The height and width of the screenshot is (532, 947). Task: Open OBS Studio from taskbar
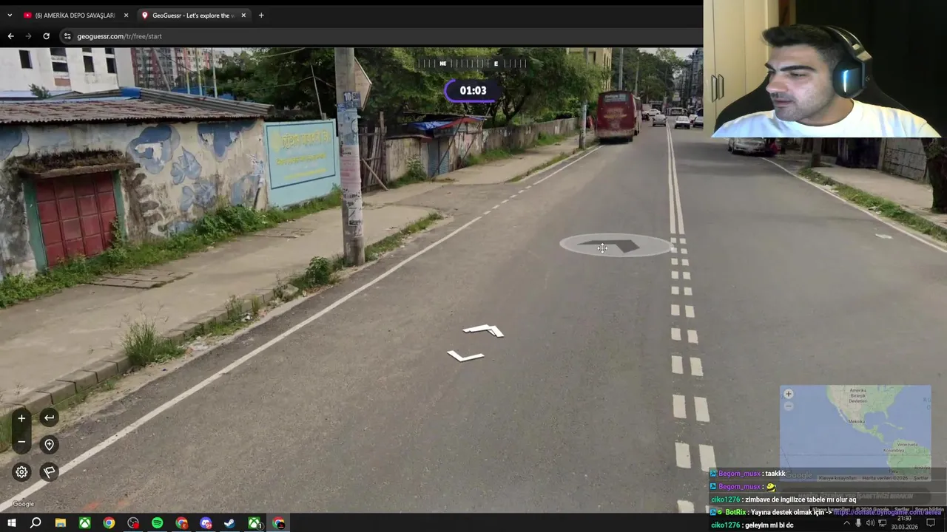coord(133,523)
